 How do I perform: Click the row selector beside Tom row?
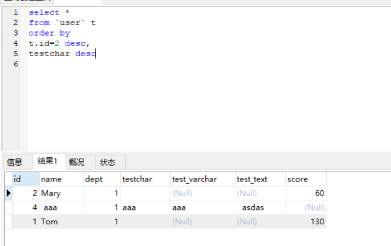[x=8, y=222]
